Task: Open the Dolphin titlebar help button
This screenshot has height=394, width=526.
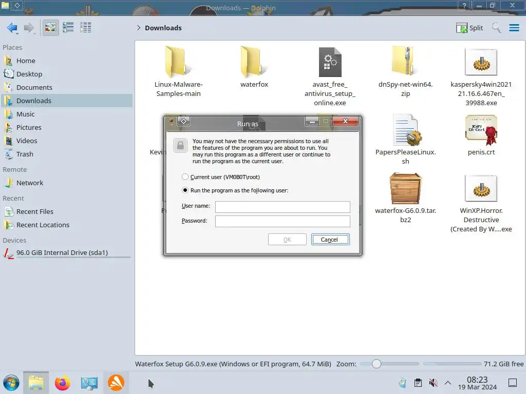Action: pyautogui.click(x=464, y=5)
